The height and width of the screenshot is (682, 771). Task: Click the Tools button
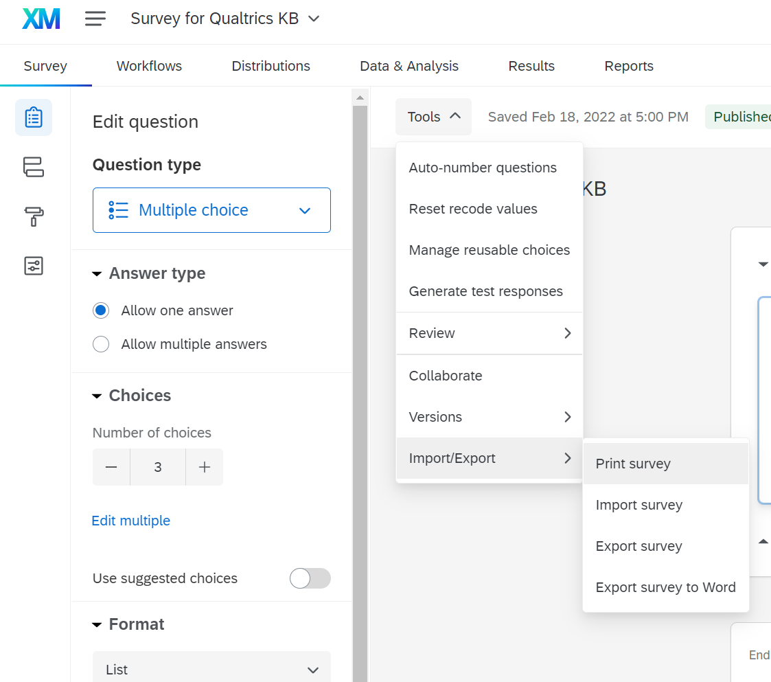(x=433, y=117)
